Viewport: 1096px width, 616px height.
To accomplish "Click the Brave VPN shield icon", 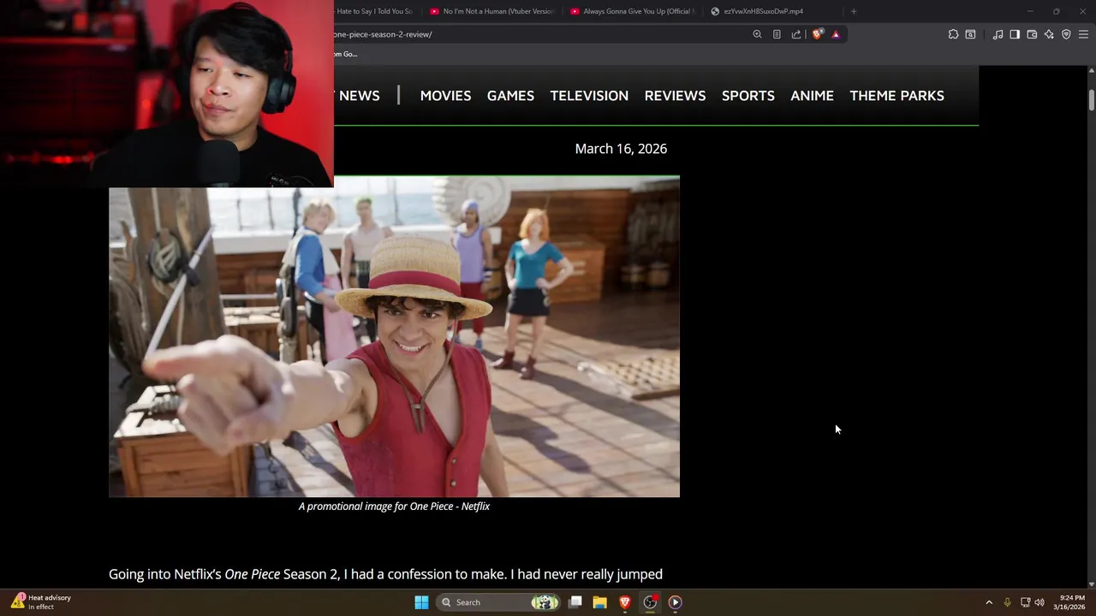I will [x=1066, y=34].
